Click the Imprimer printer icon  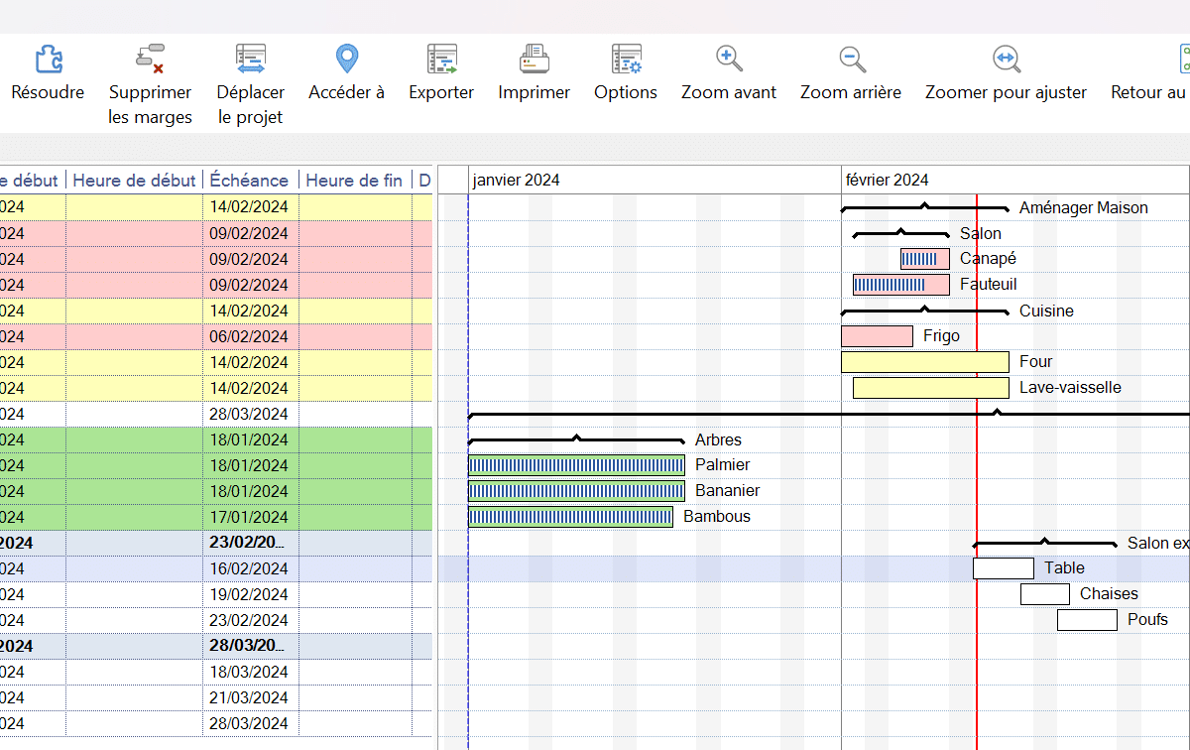coord(534,60)
